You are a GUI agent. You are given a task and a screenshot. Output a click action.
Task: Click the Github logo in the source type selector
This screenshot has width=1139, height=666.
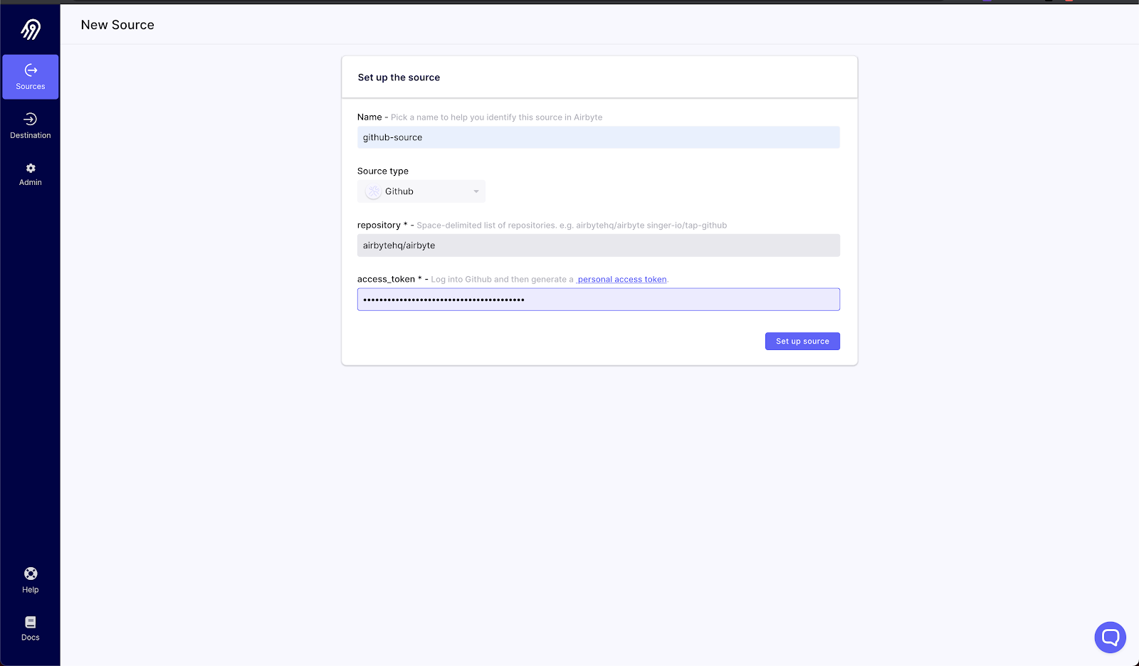tap(372, 191)
